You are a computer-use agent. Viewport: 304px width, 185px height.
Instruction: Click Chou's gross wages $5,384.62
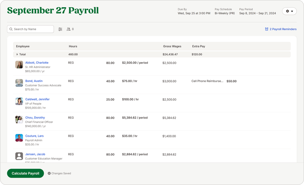(x=169, y=118)
